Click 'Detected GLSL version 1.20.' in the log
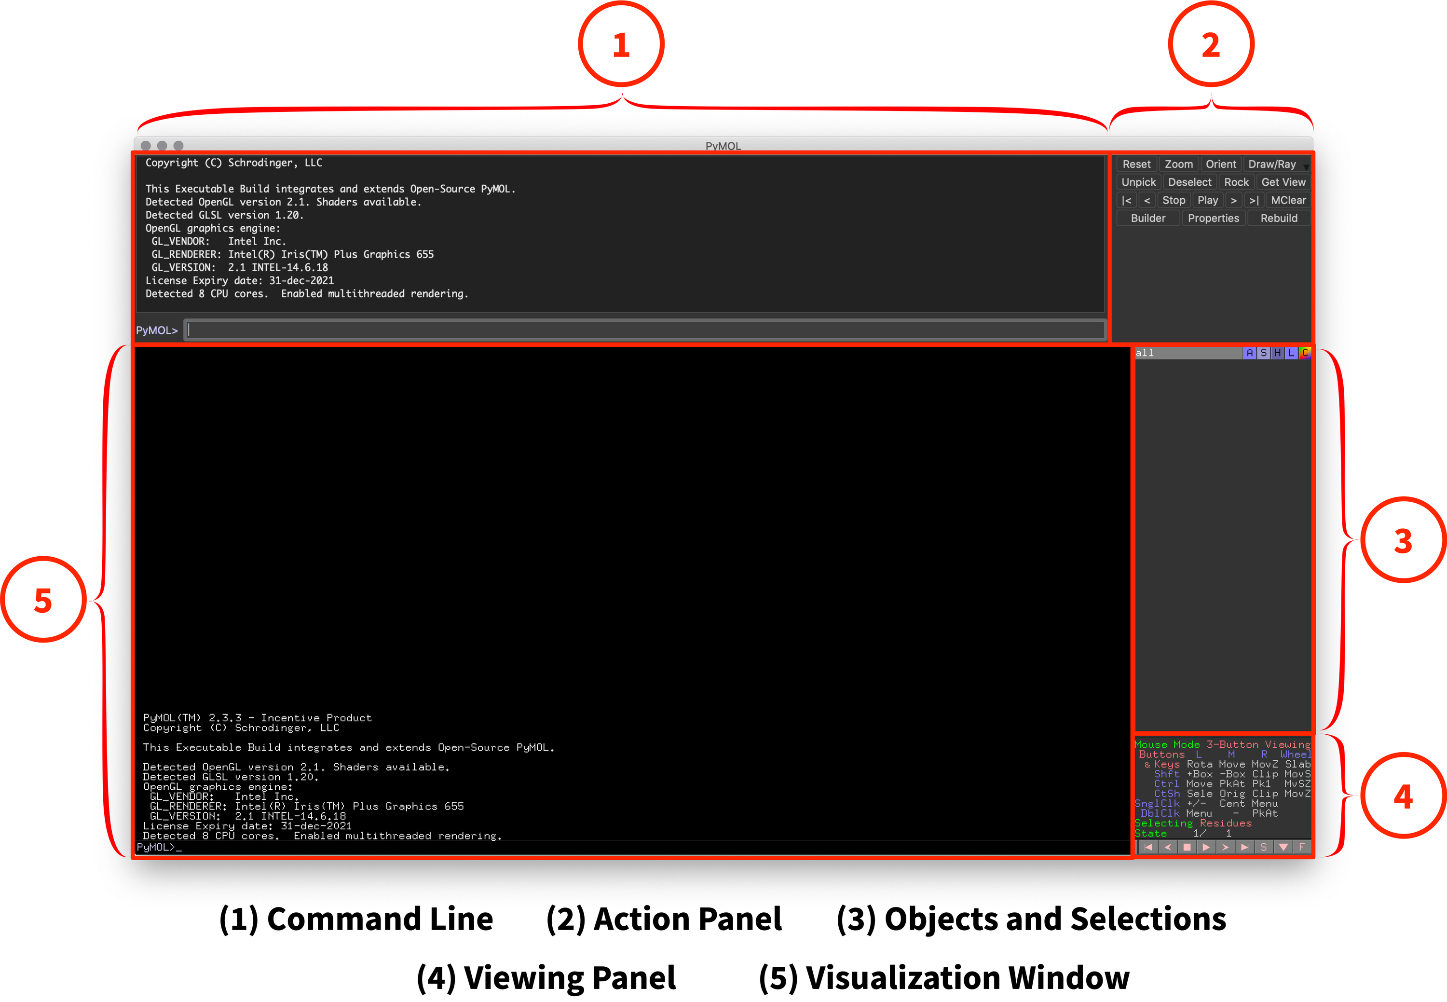The height and width of the screenshot is (1002, 1447). [x=224, y=215]
